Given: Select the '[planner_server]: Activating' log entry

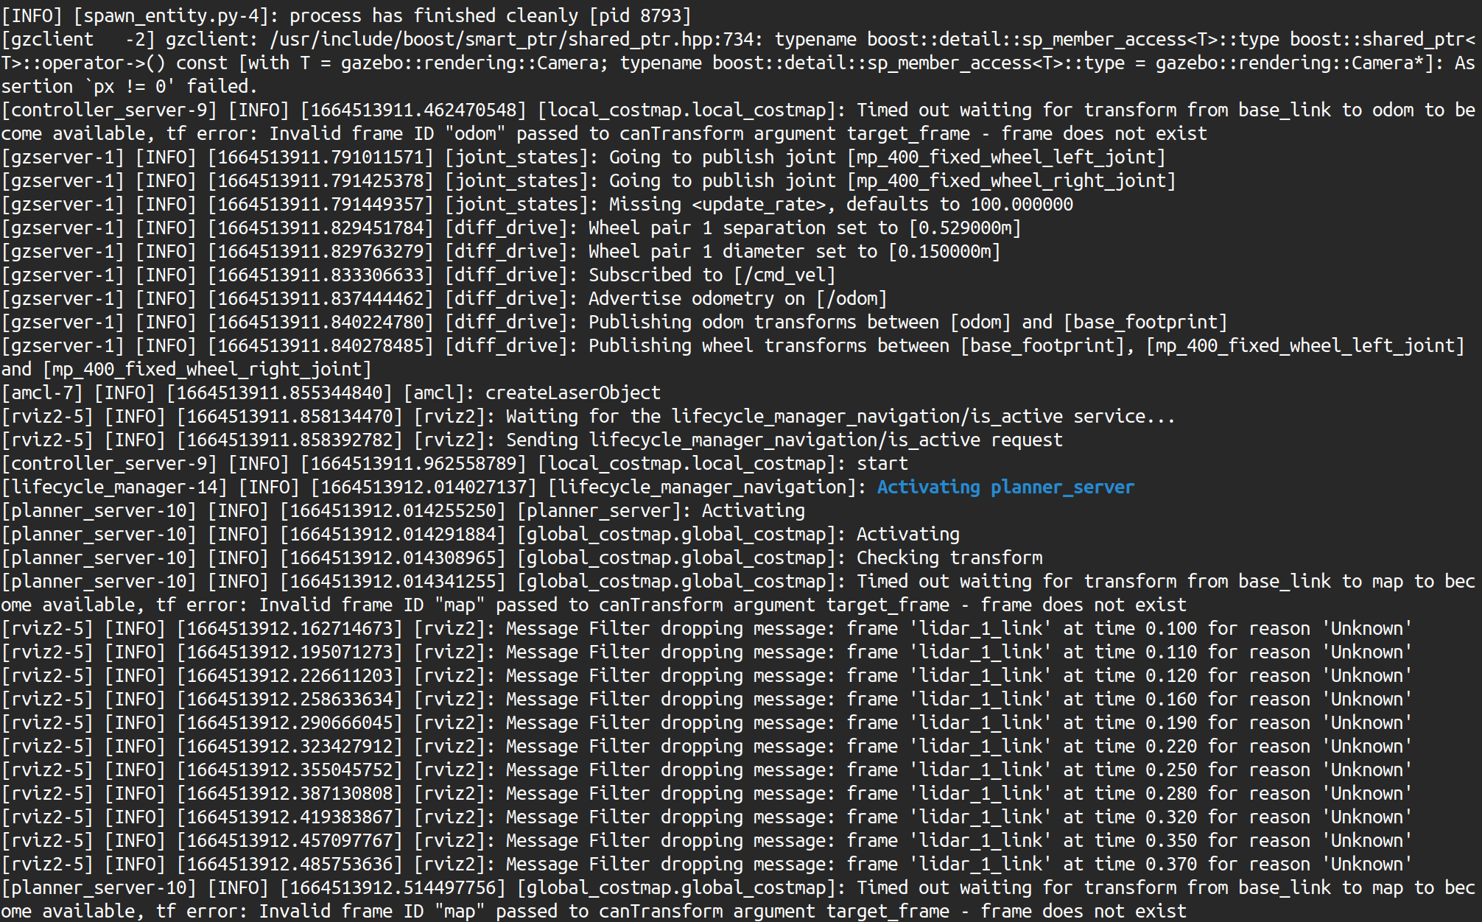Looking at the screenshot, I should (x=663, y=510).
